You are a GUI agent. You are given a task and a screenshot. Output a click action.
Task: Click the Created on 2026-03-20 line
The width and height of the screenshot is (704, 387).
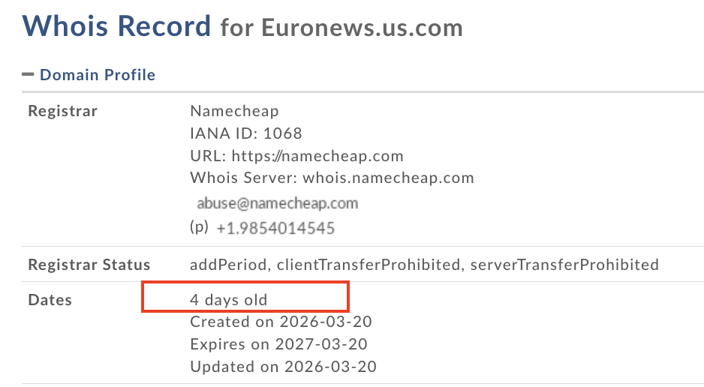pyautogui.click(x=281, y=322)
